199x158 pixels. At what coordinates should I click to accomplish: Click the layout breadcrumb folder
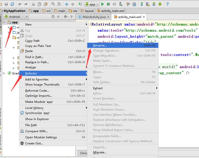(87, 11)
